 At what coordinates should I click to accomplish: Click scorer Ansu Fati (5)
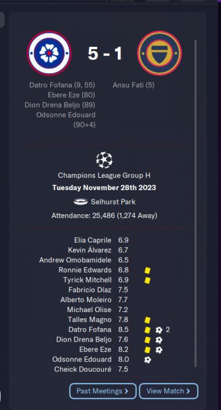pos(133,85)
